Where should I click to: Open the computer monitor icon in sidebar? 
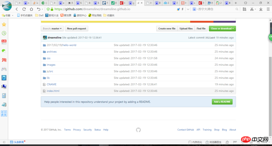[x=4, y=87]
